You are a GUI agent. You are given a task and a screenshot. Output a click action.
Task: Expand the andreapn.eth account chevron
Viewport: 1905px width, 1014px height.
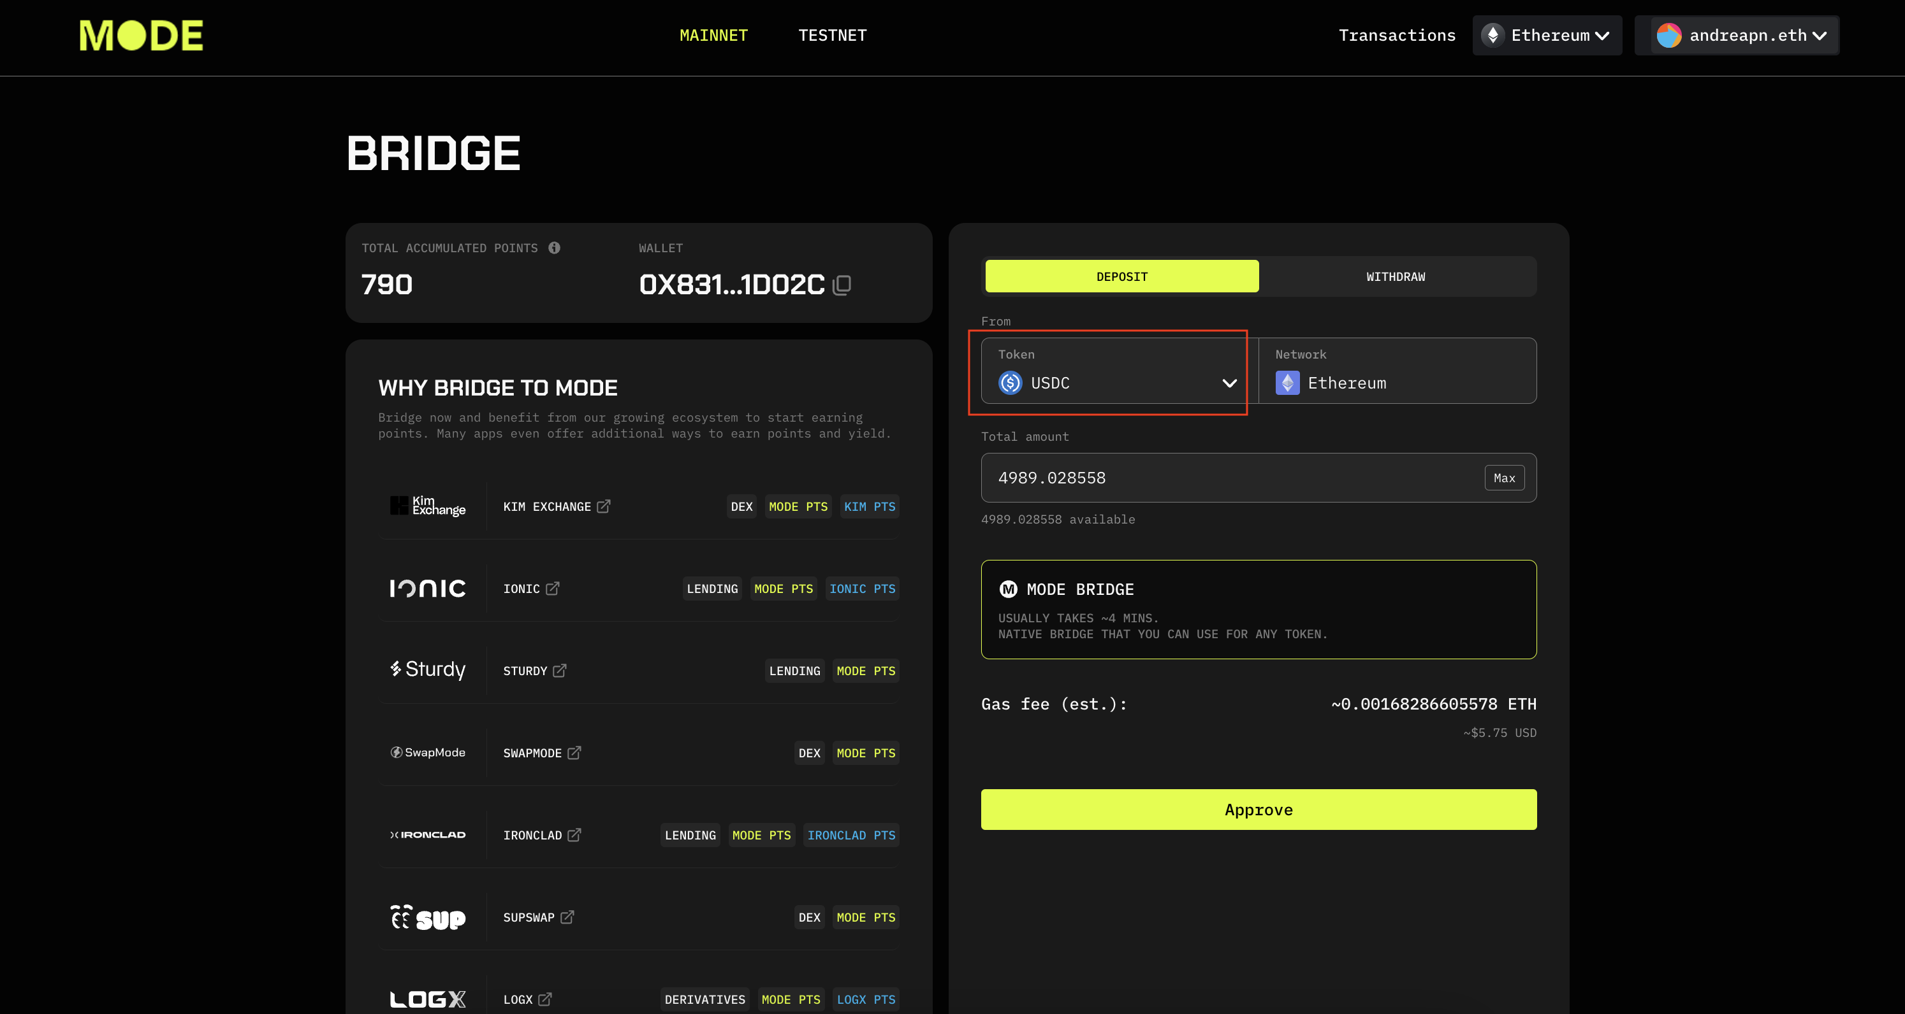click(1819, 36)
